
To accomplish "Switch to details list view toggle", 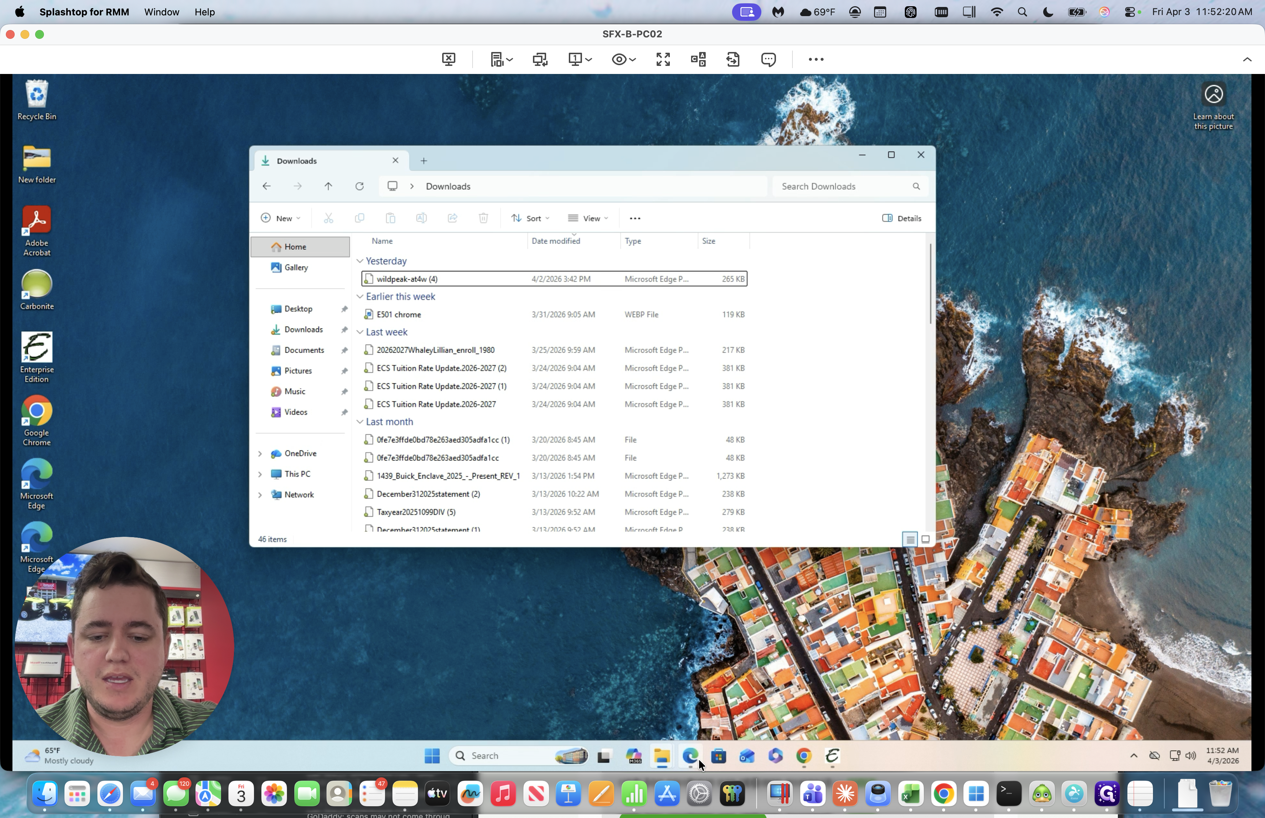I will [910, 539].
